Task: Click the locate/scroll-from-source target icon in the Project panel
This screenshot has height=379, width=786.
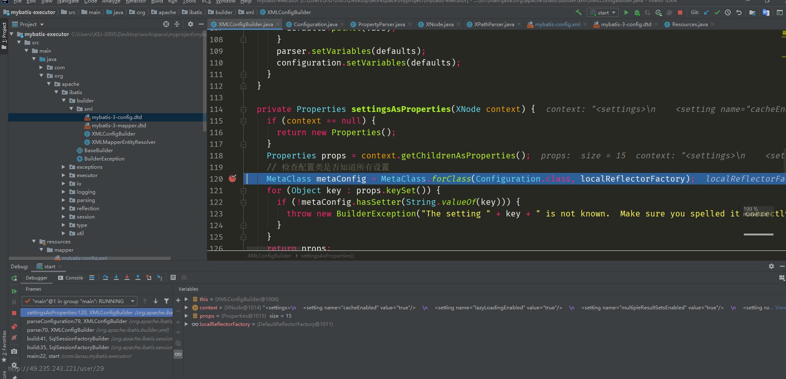Action: tap(166, 24)
